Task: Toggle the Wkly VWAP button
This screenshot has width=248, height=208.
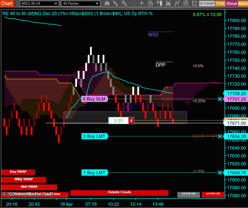Action: (x=23, y=180)
